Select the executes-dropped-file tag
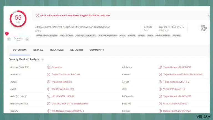213x120 pixels. click(x=108, y=36)
